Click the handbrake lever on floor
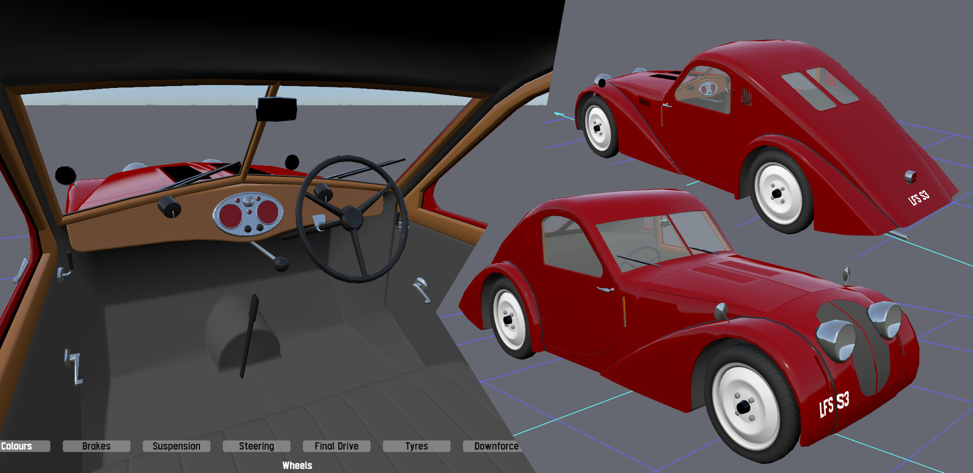 pos(249,336)
